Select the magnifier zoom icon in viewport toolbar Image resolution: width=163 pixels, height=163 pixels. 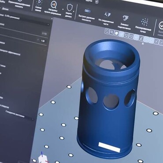[112, 32]
